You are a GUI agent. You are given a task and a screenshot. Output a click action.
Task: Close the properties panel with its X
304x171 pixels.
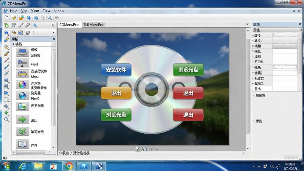300,24
